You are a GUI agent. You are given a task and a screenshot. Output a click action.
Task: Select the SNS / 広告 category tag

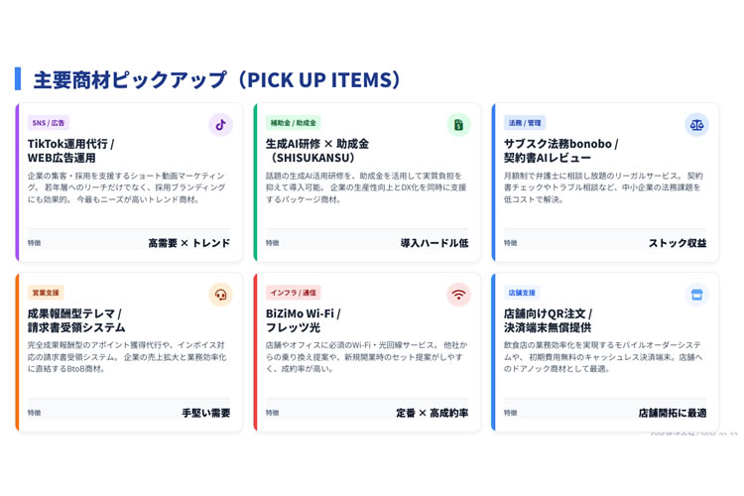[49, 123]
